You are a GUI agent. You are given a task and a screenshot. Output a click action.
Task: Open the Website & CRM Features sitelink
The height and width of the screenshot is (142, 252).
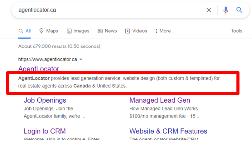(x=168, y=131)
